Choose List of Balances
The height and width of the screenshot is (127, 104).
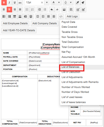click(70, 67)
